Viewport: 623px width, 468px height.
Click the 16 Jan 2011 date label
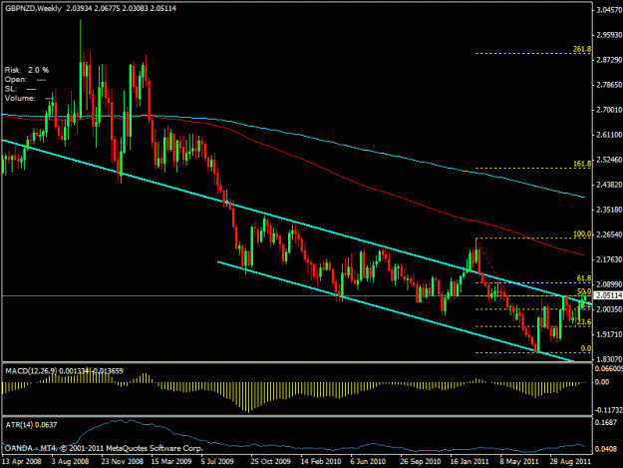pos(469,462)
